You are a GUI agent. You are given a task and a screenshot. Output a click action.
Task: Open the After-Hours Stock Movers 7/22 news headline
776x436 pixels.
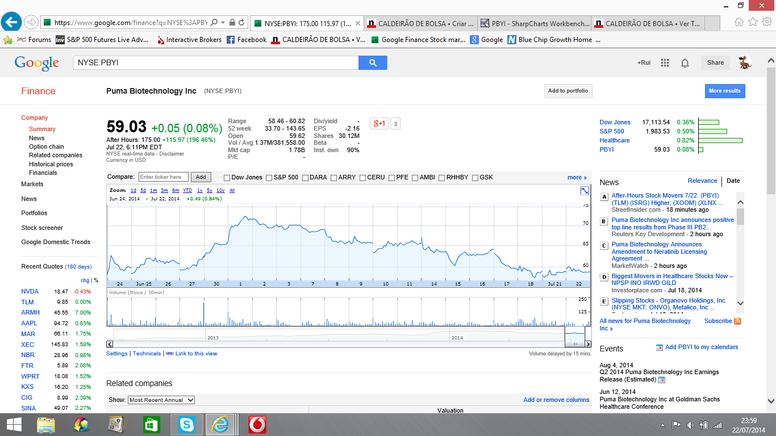coord(667,199)
